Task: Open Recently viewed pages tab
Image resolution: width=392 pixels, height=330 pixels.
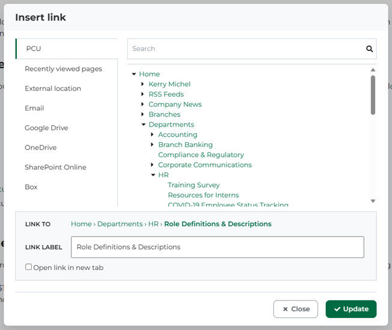Action: coord(63,68)
